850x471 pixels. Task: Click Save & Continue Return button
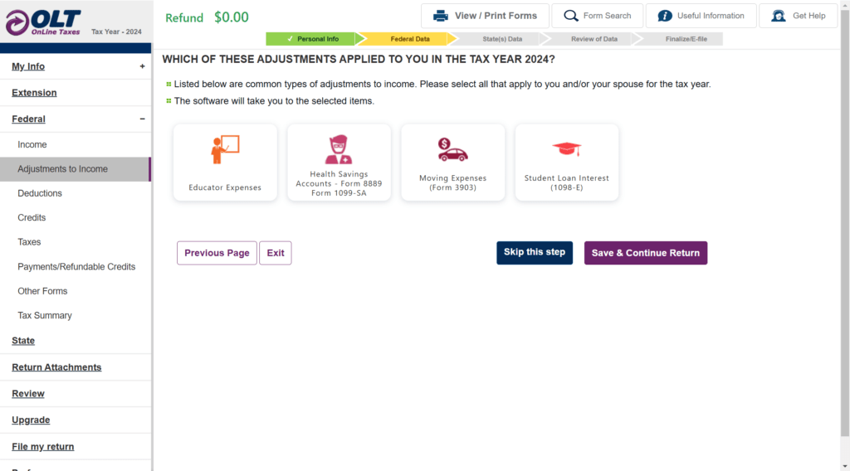646,253
